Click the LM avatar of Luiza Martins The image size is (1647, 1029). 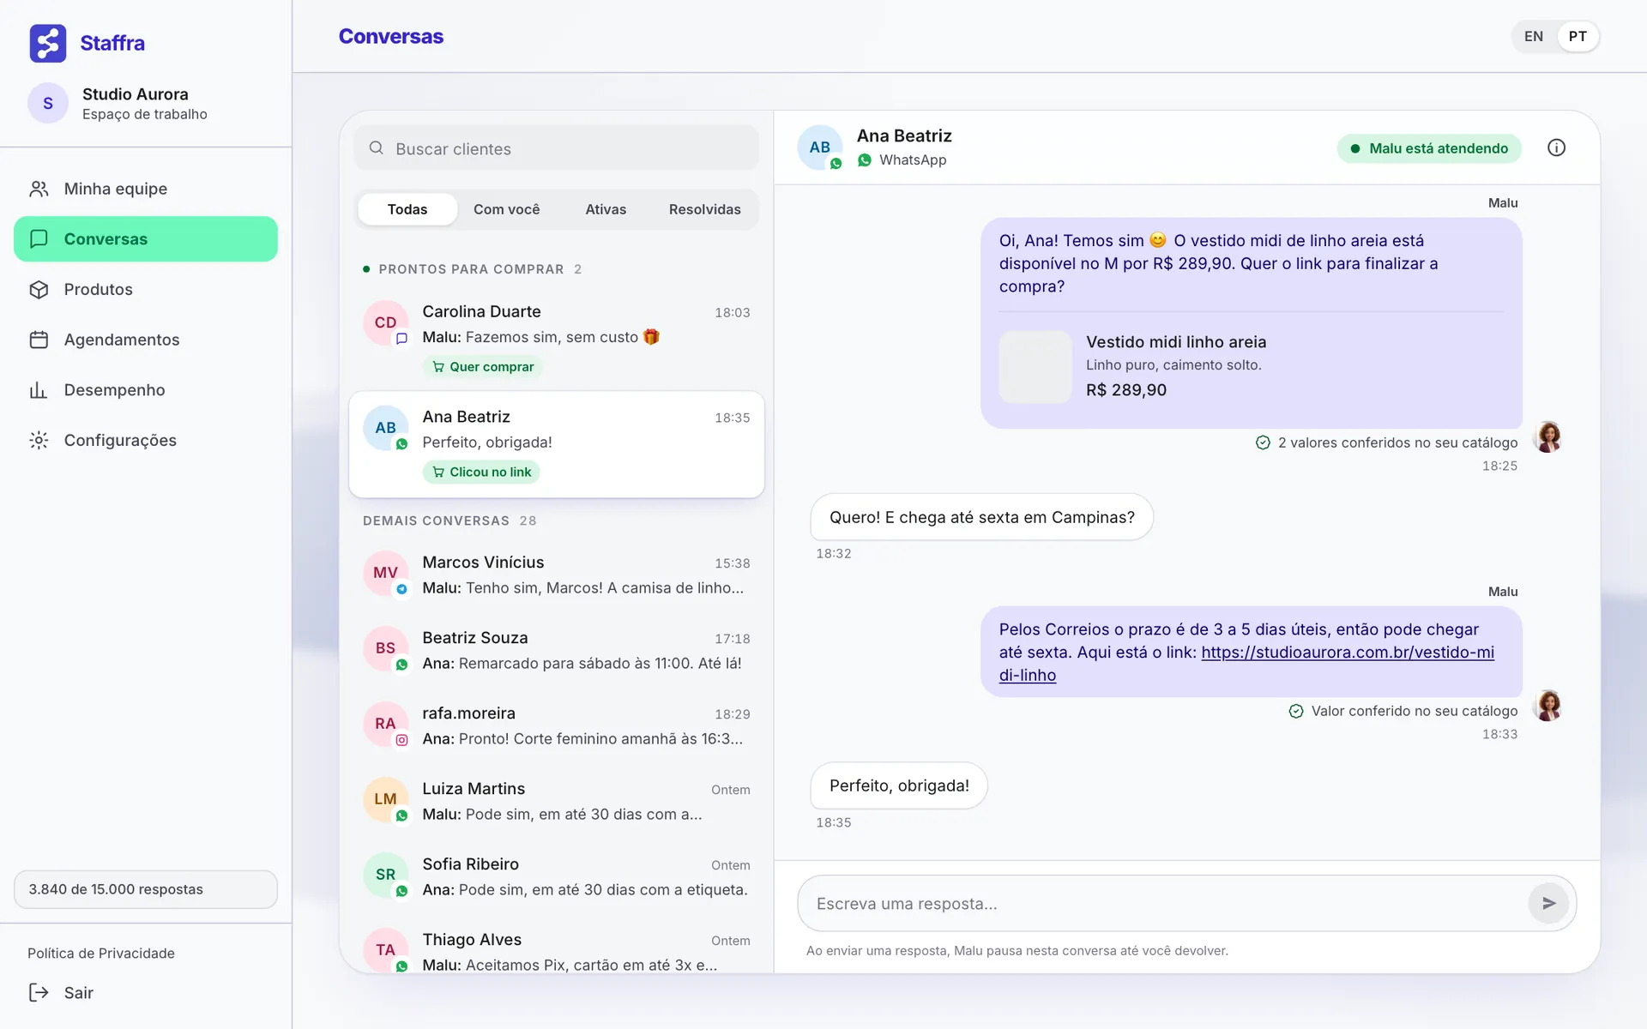(x=386, y=799)
